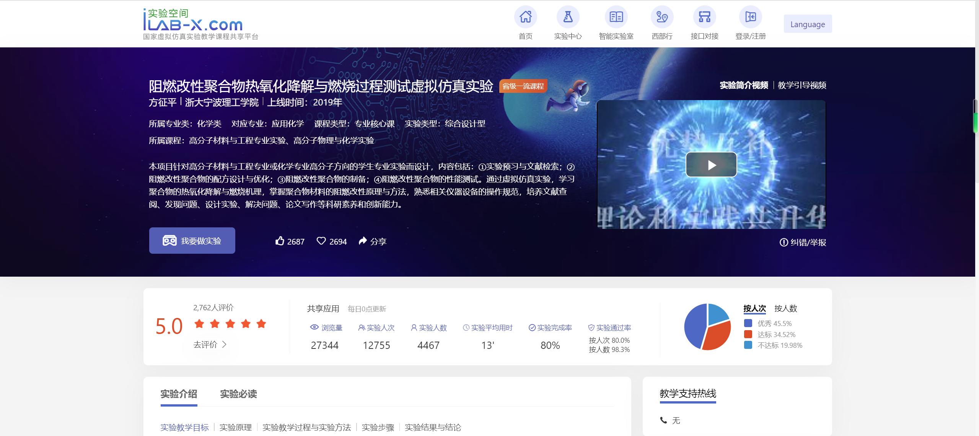Select the 按人次 chart view
Image resolution: width=979 pixels, height=436 pixels.
point(754,308)
